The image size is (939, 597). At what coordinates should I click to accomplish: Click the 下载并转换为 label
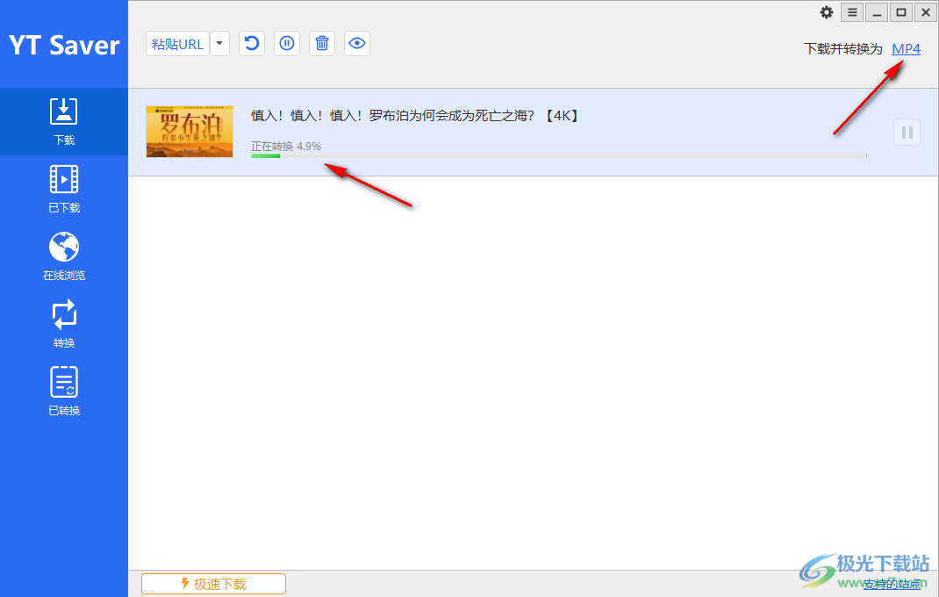[843, 48]
